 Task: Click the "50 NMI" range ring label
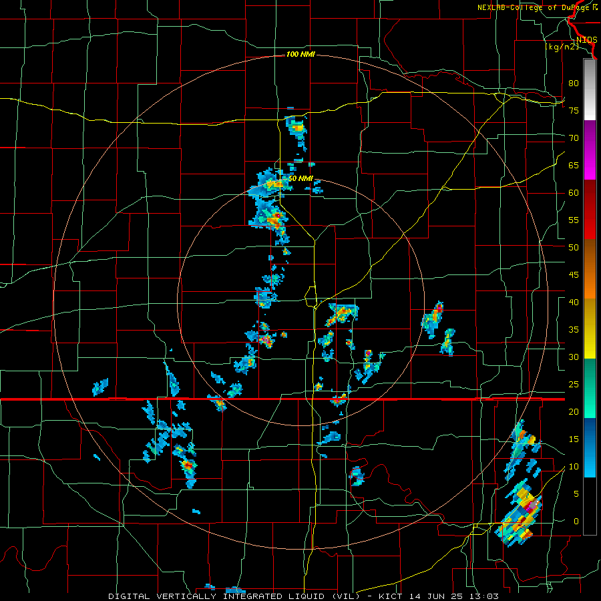300,178
